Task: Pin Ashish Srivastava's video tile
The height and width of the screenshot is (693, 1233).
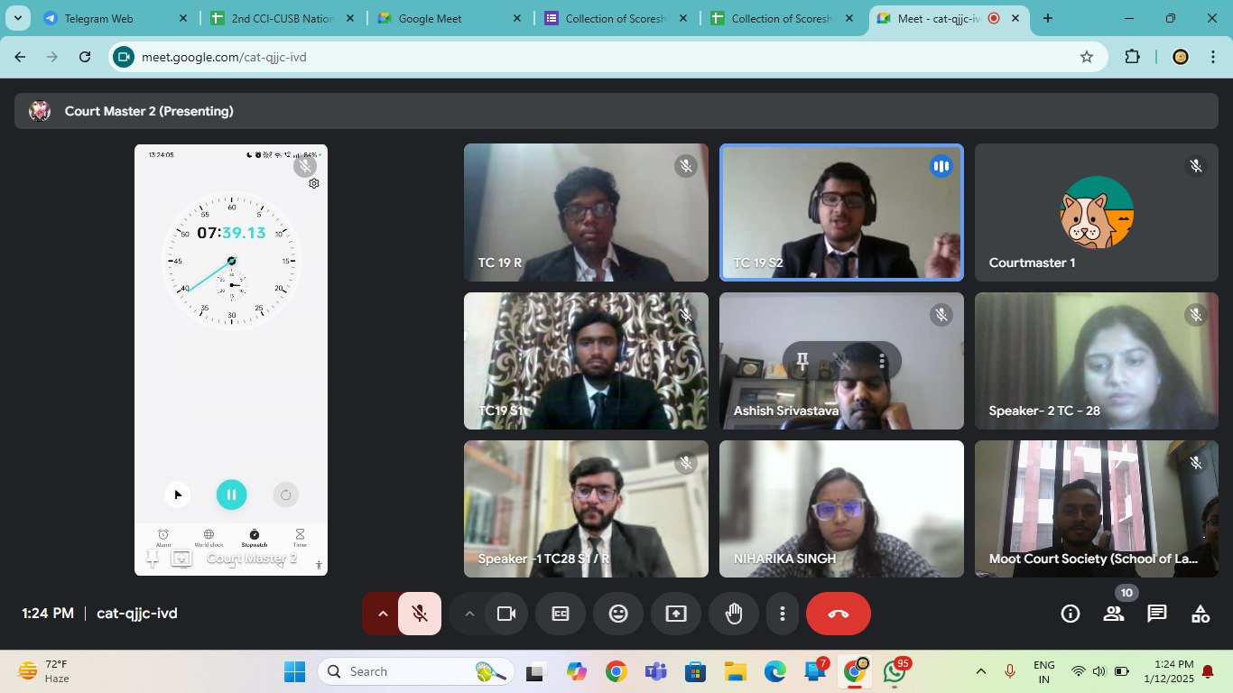Action: (x=802, y=362)
